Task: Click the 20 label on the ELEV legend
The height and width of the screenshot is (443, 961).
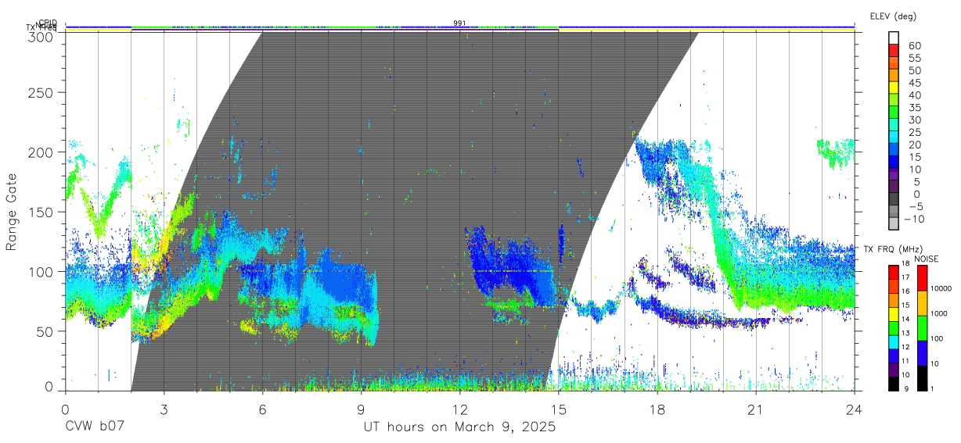Action: [914, 145]
